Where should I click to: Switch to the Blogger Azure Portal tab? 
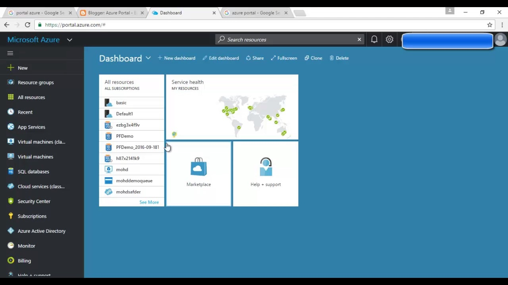(x=112, y=13)
